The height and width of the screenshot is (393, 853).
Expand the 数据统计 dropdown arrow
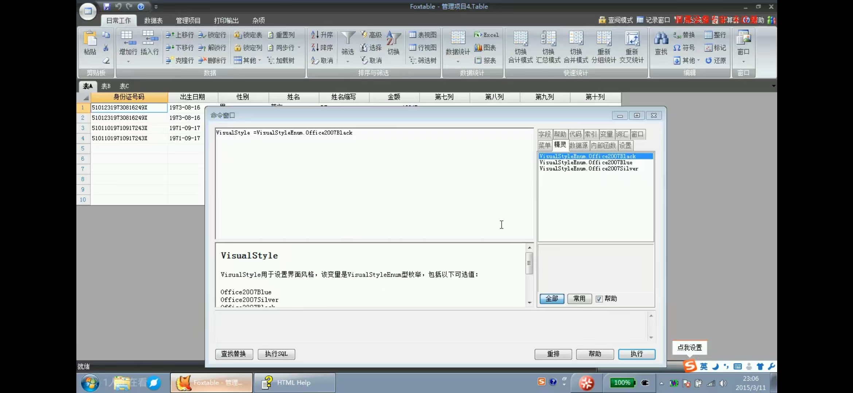tap(458, 61)
